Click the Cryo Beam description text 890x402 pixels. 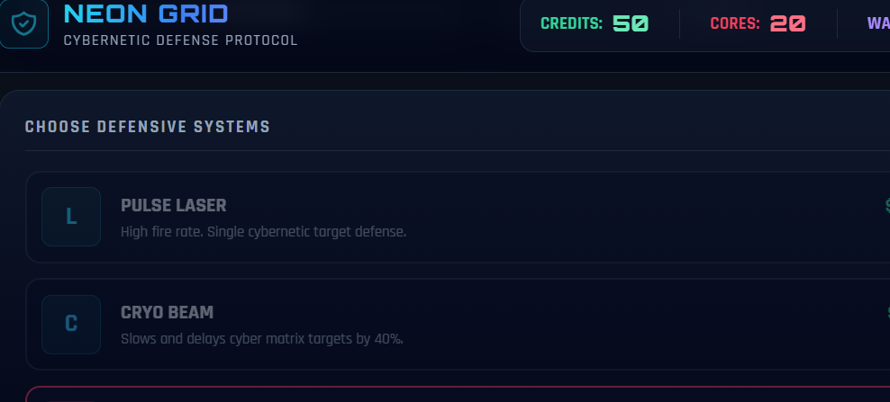point(262,339)
